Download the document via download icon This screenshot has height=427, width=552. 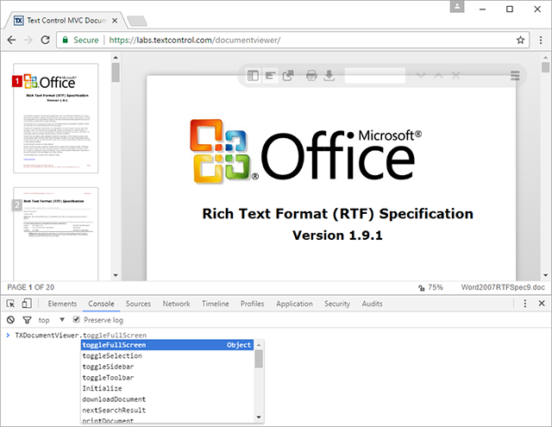click(x=329, y=75)
